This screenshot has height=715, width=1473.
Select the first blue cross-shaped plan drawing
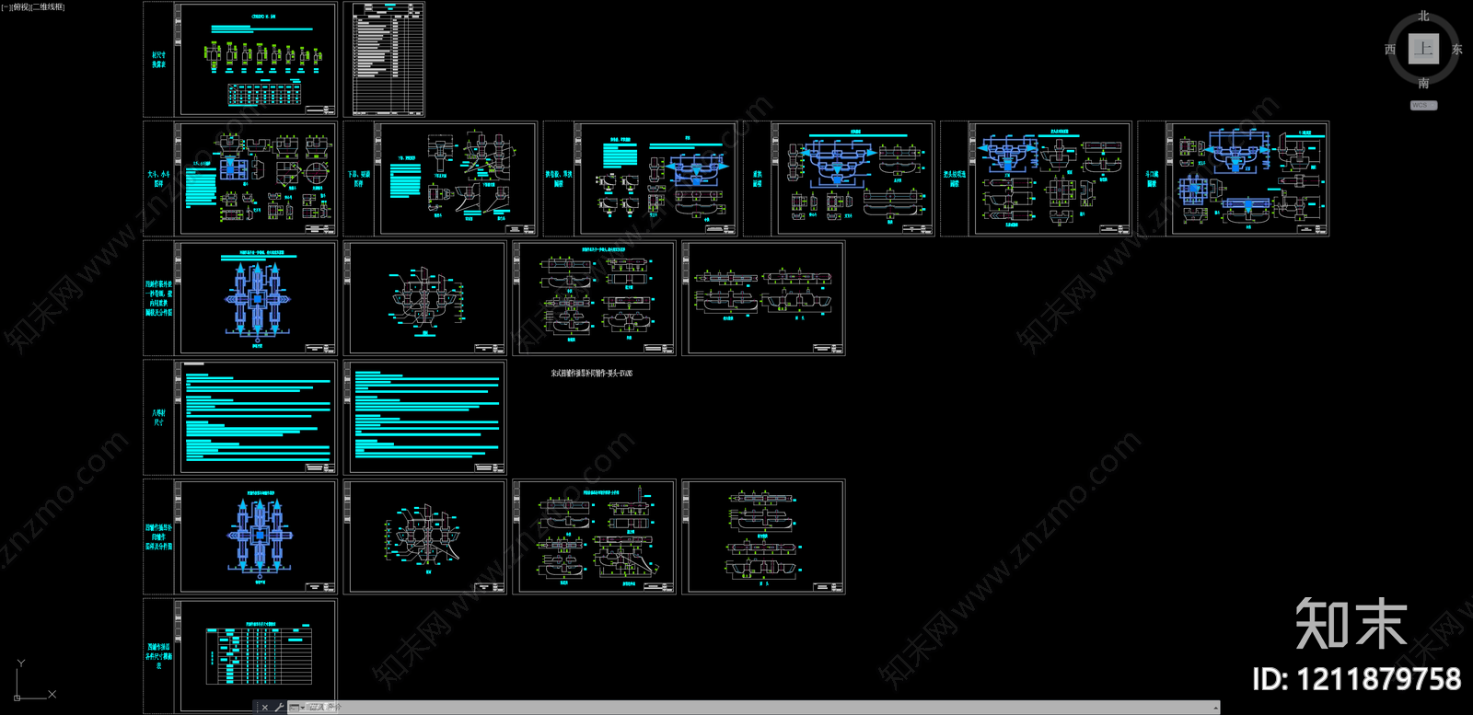(x=257, y=298)
